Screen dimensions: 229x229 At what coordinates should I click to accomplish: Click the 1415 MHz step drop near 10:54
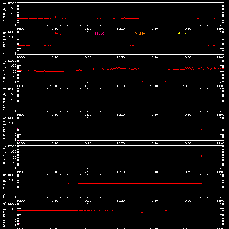tap(202, 102)
